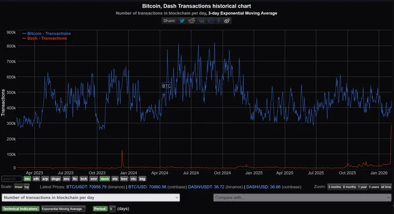Click the Apr 2023 x-axis label
394x214 pixels.
click(x=34, y=173)
